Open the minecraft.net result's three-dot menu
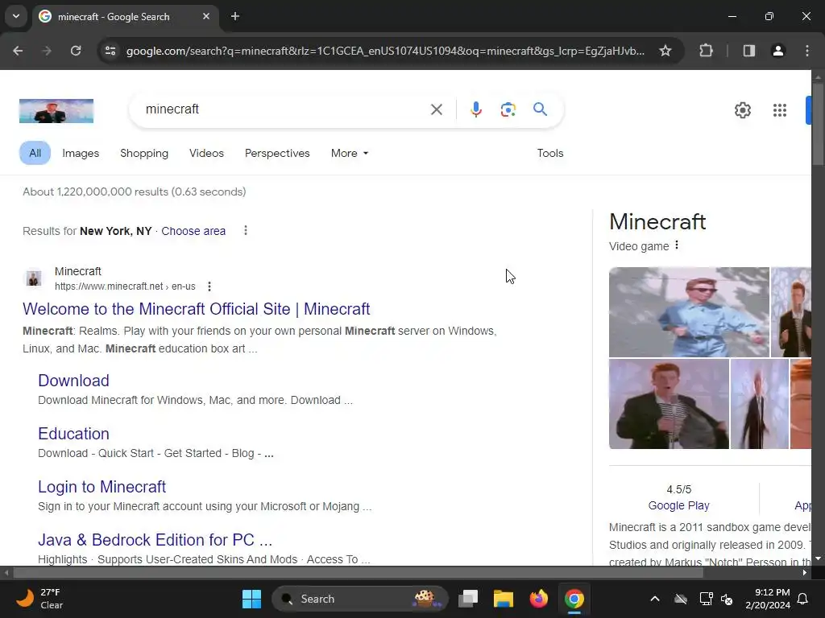This screenshot has width=825, height=618. coord(209,286)
